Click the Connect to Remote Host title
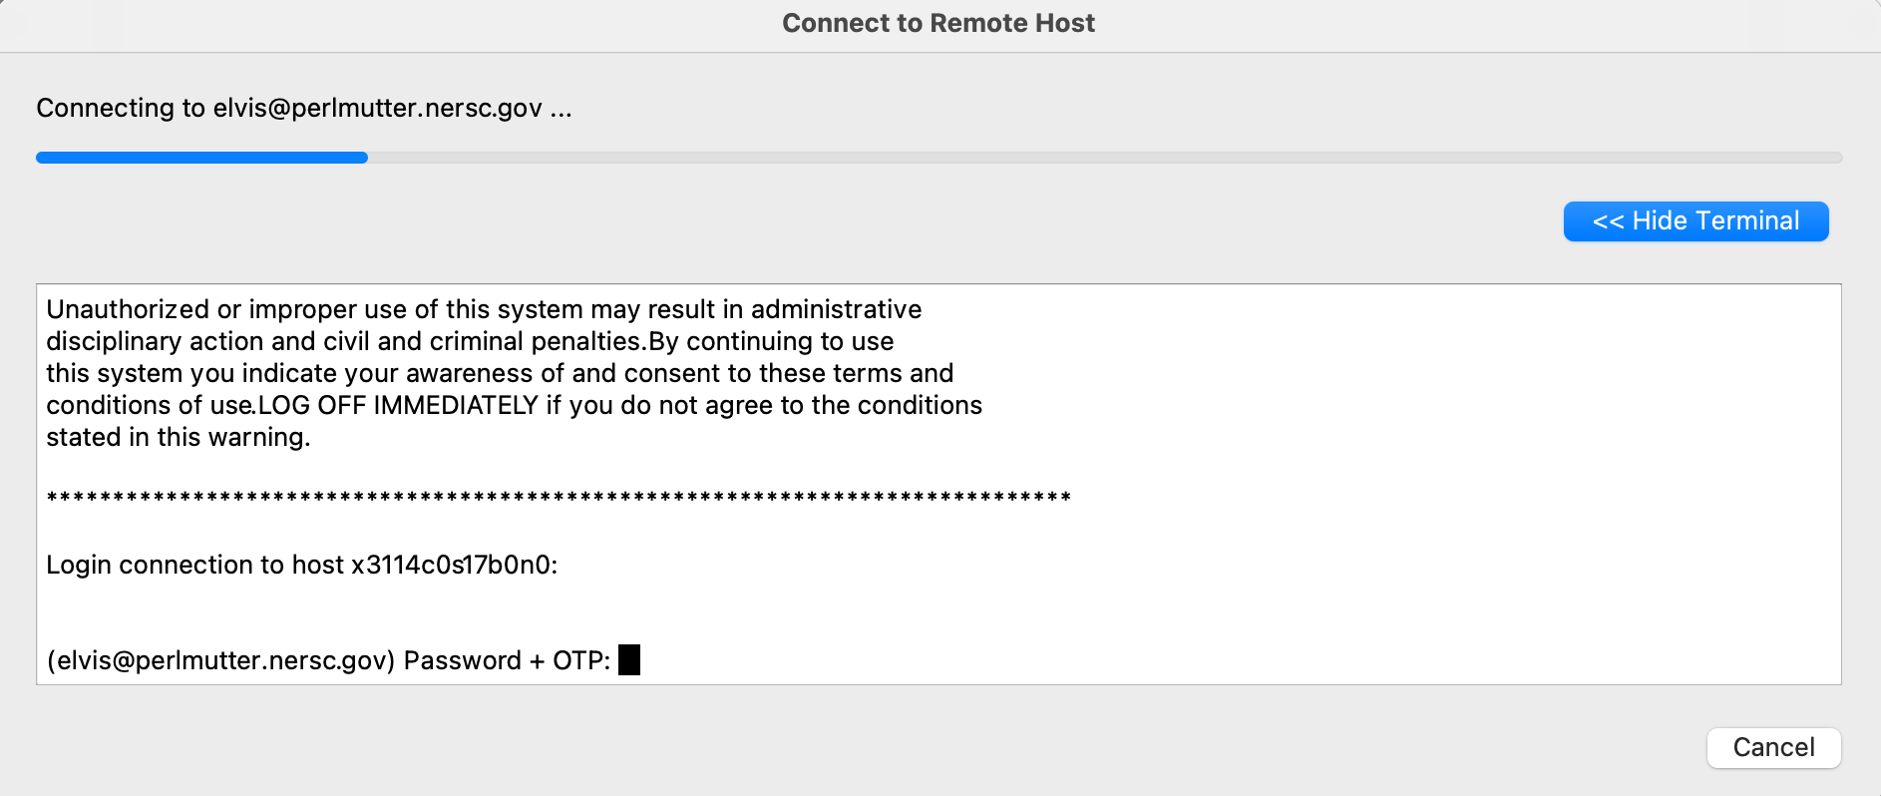The image size is (1881, 796). point(939,23)
